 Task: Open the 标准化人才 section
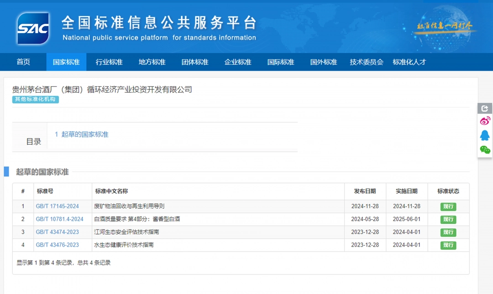tap(409, 62)
